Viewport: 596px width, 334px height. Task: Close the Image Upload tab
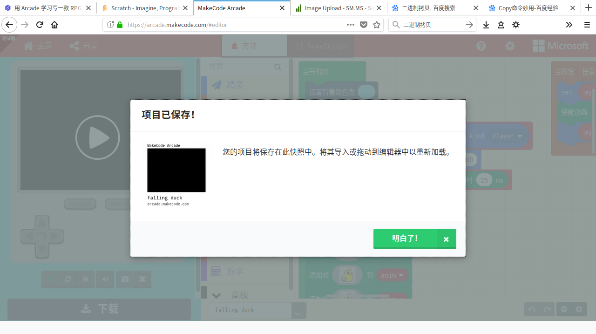pos(379,8)
